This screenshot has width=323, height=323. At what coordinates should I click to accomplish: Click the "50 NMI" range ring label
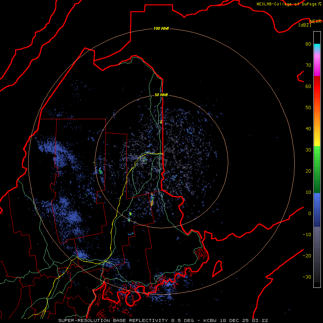161,95
